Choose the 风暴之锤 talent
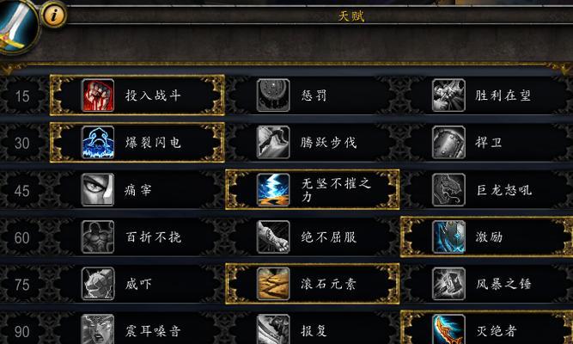573x344 pixels. pos(487,284)
